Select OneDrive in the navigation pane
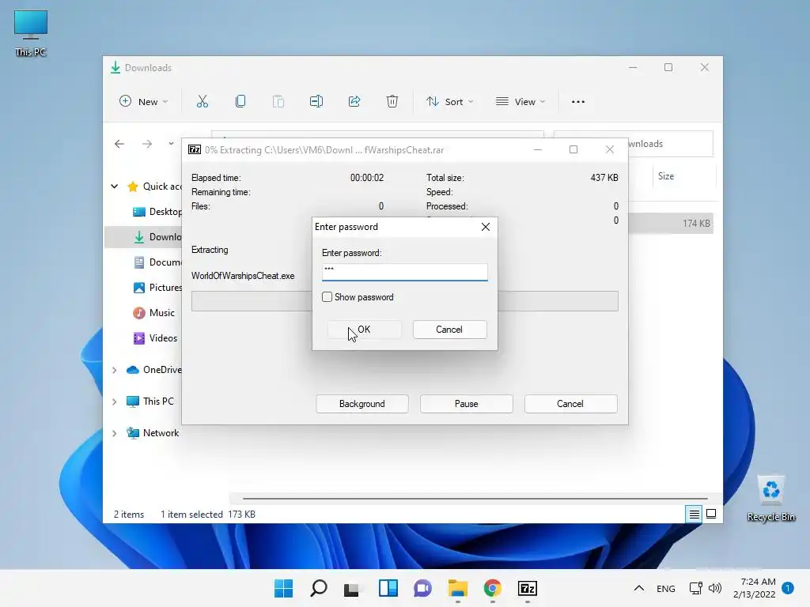Viewport: 810px width, 607px height. 154,370
